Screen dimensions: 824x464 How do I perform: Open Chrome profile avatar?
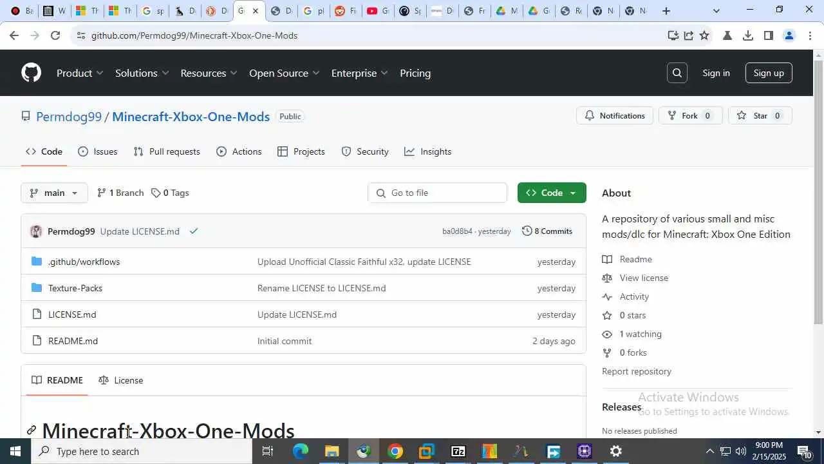click(x=789, y=35)
